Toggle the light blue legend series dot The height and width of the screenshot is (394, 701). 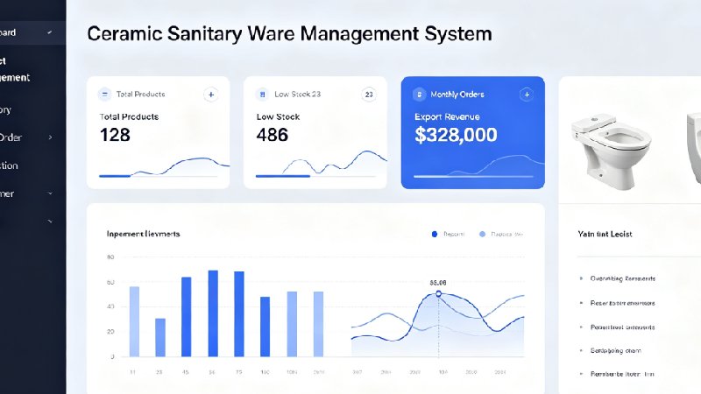[483, 234]
